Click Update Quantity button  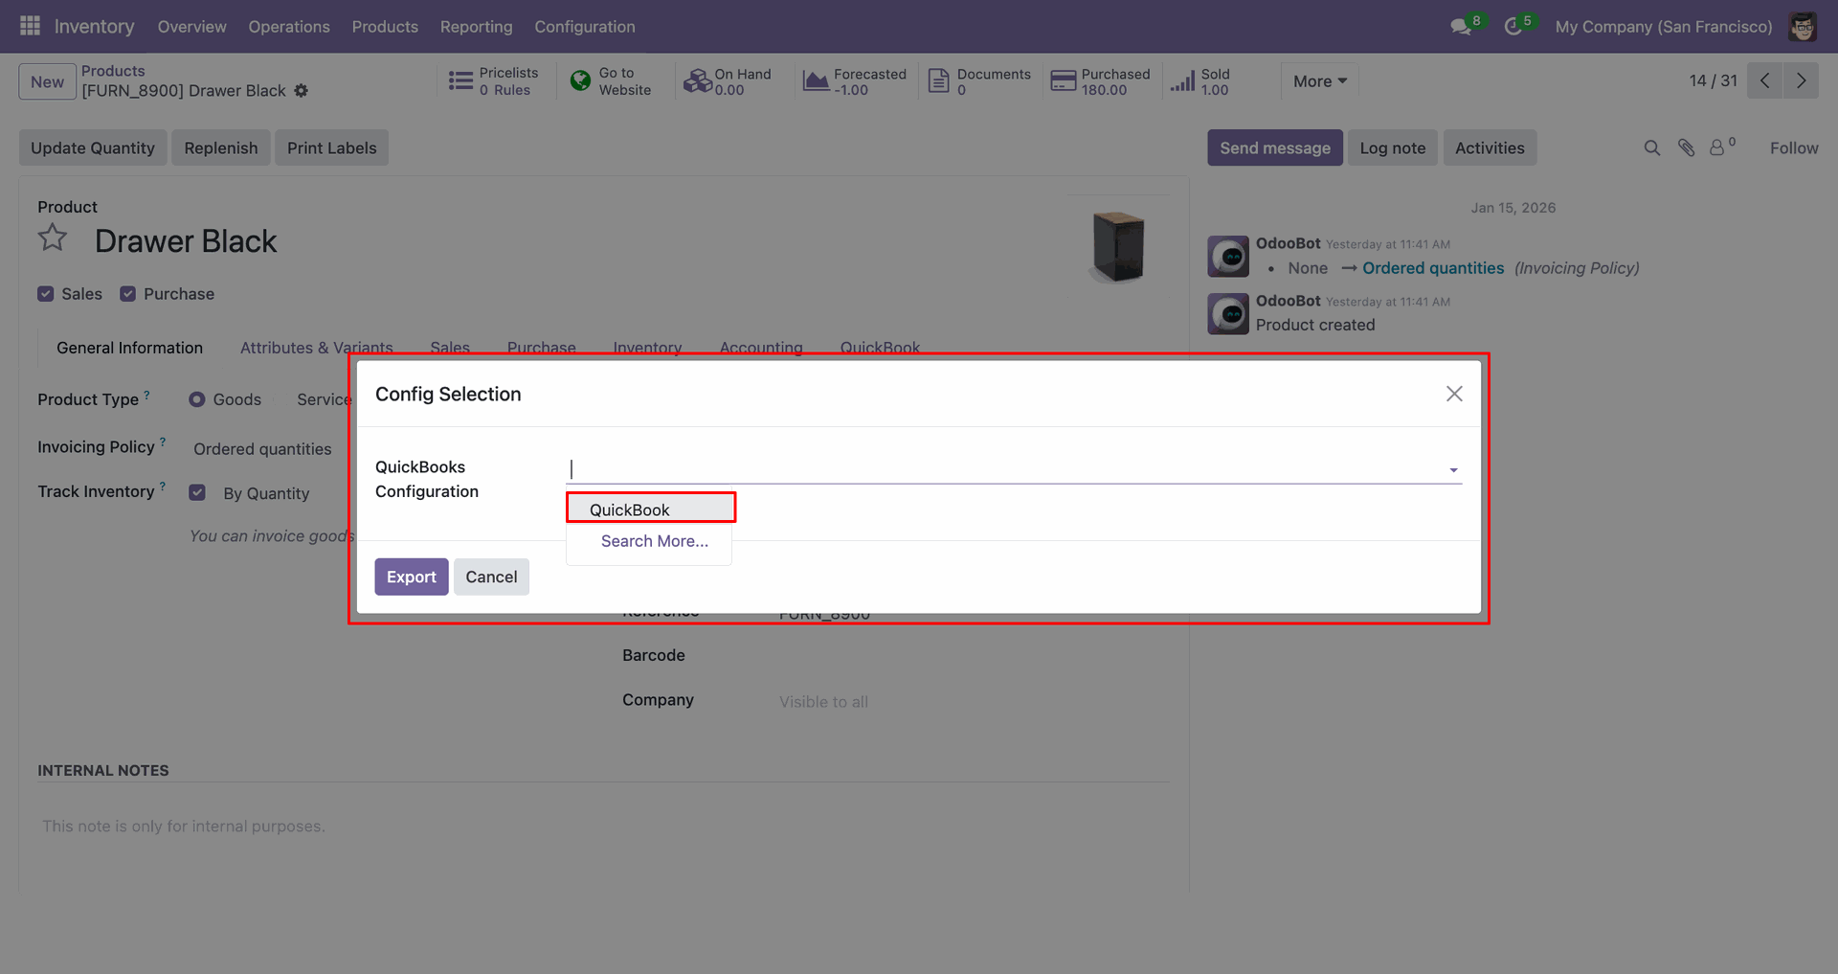coord(93,147)
